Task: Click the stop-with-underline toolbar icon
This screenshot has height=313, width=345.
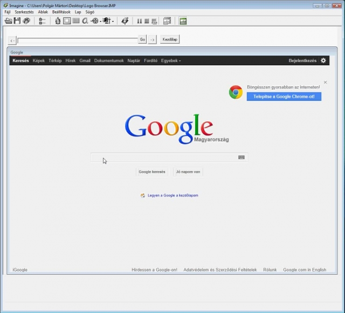Action: pos(154,22)
